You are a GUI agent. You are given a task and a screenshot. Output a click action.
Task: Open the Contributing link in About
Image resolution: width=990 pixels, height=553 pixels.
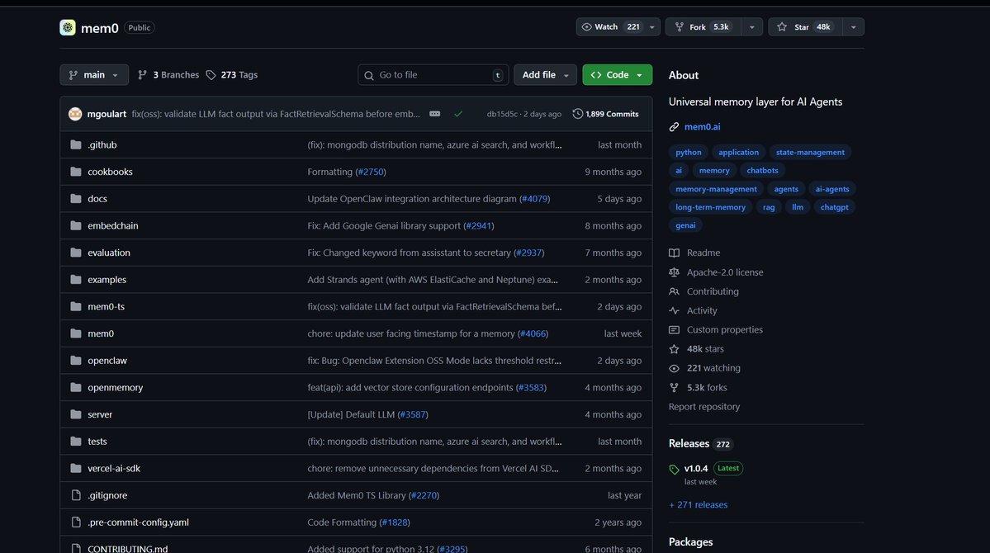(713, 291)
